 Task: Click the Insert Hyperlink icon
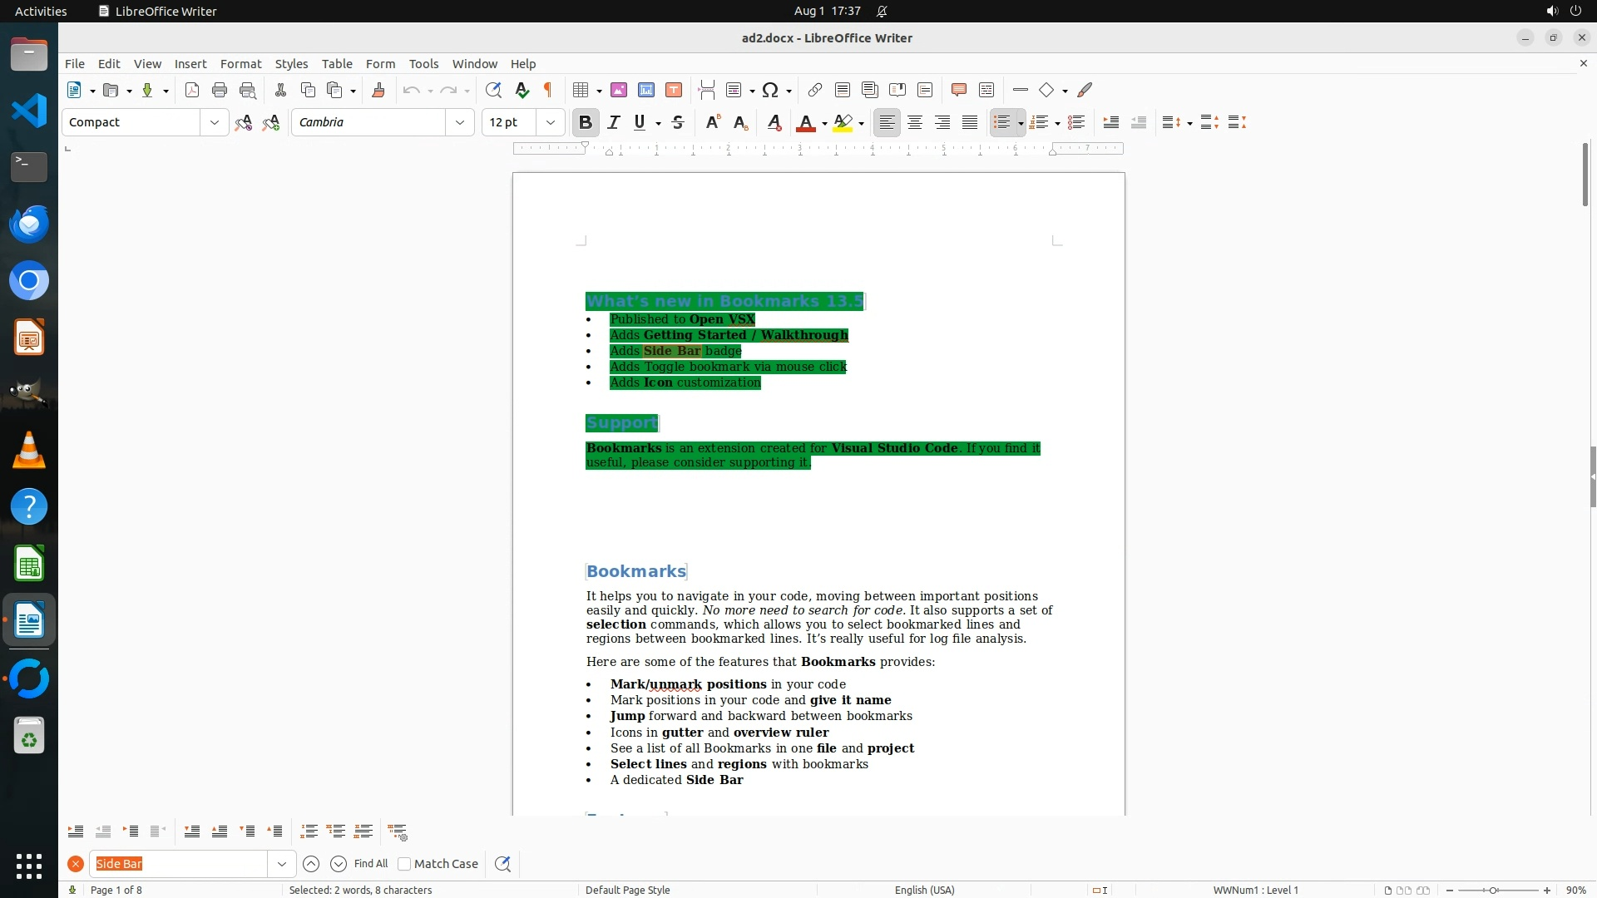pos(815,90)
